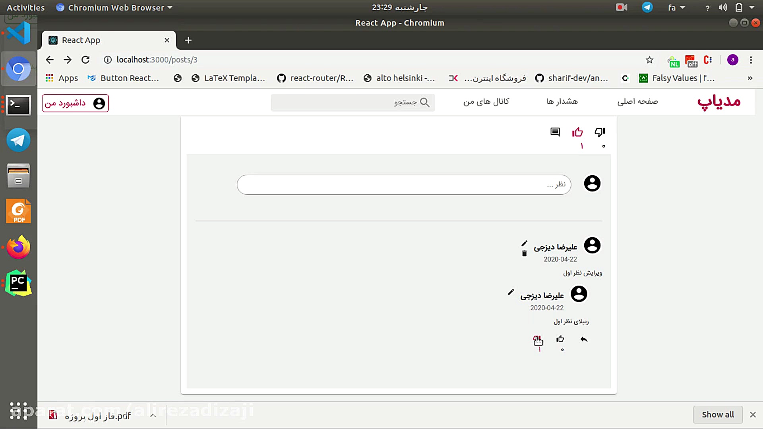Delete the comment using the trash icon
Viewport: 763px width, 429px height.
point(524,254)
